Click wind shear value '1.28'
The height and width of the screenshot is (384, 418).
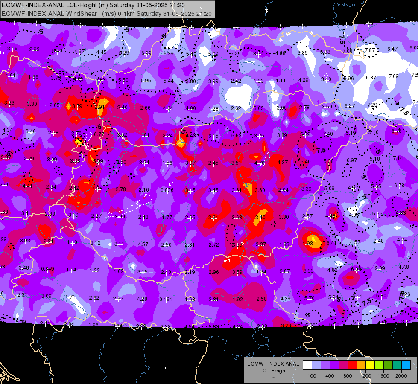(213, 108)
